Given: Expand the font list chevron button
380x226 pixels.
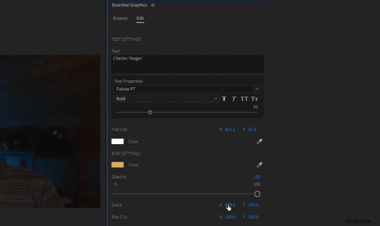Looking at the screenshot, I should (x=257, y=89).
